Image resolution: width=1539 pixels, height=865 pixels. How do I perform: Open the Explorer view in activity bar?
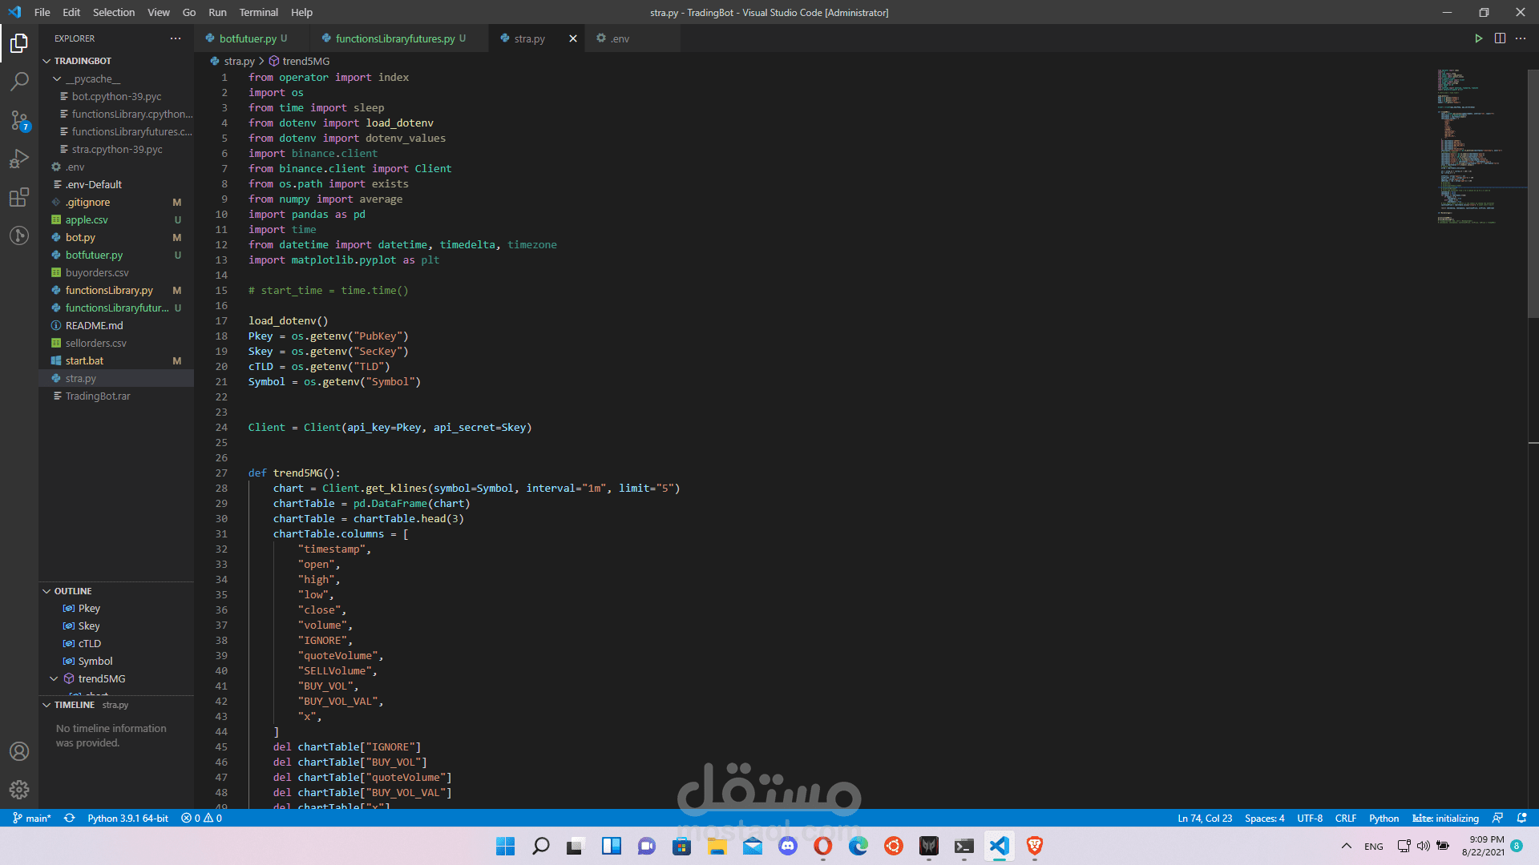click(x=19, y=42)
